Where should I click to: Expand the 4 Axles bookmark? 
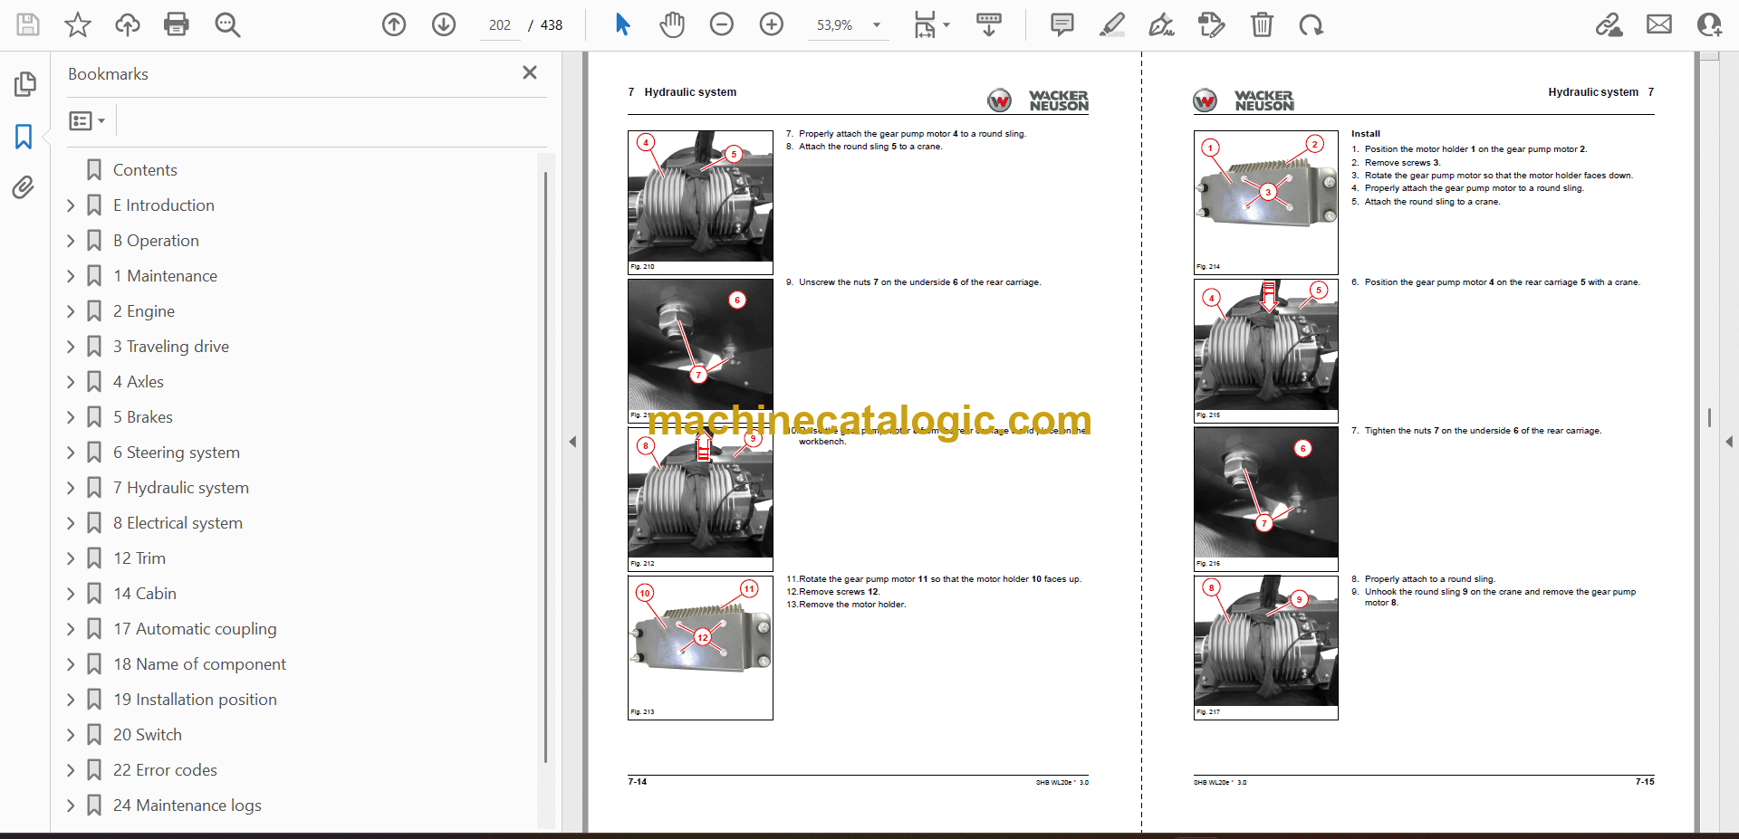[71, 382]
